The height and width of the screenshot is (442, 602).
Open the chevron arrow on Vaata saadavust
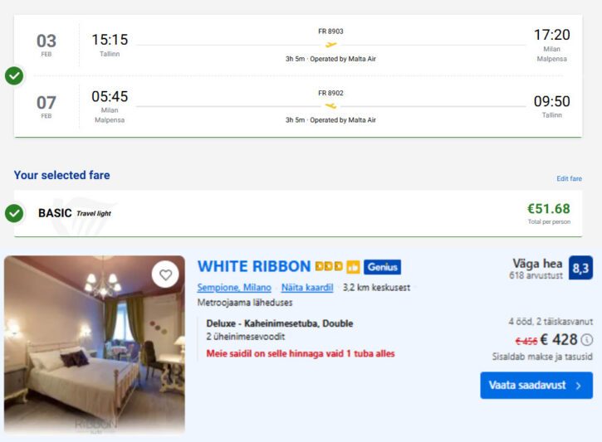click(x=578, y=386)
